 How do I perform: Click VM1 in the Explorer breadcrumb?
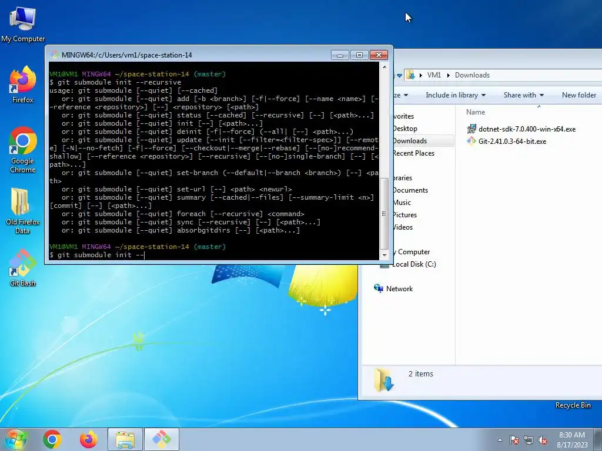pos(434,75)
